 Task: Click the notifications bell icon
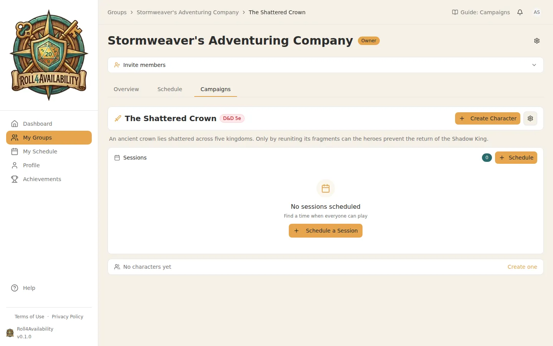tap(520, 12)
